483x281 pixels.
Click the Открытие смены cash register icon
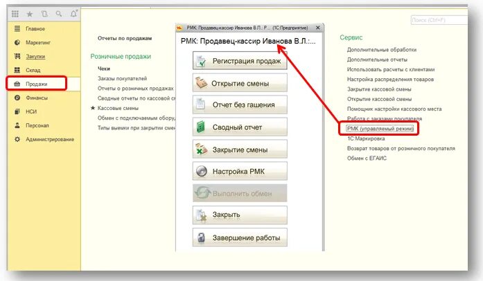(x=201, y=83)
